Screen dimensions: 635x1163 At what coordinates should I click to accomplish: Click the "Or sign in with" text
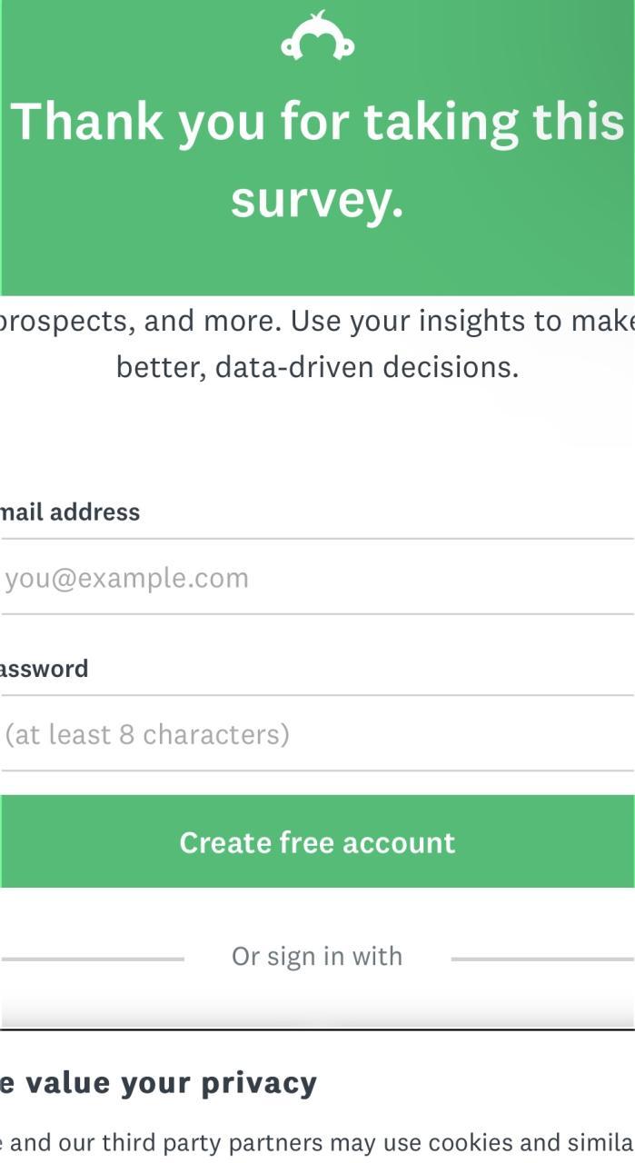317,957
